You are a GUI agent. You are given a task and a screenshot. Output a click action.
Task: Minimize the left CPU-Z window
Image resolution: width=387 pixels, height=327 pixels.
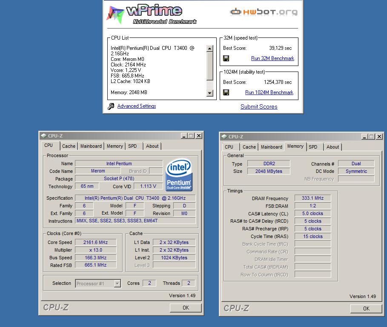tap(184, 136)
